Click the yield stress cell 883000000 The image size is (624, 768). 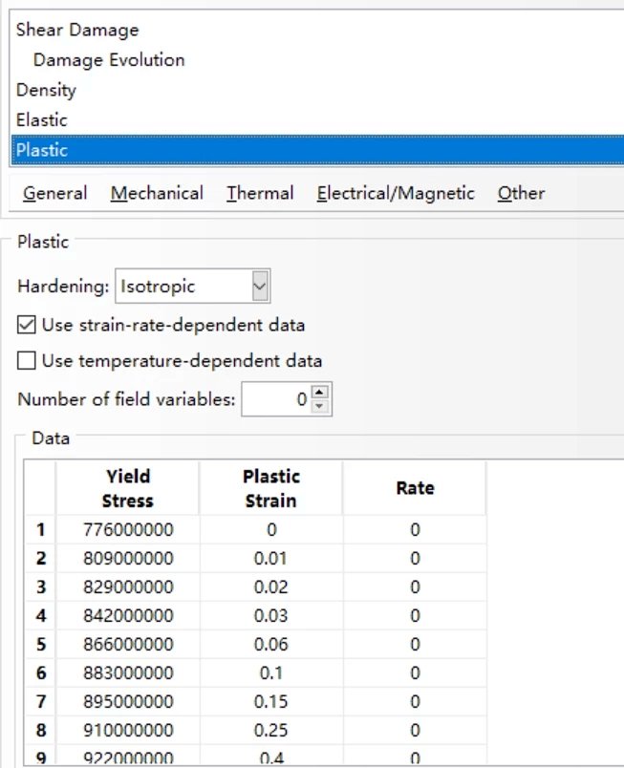coord(128,673)
